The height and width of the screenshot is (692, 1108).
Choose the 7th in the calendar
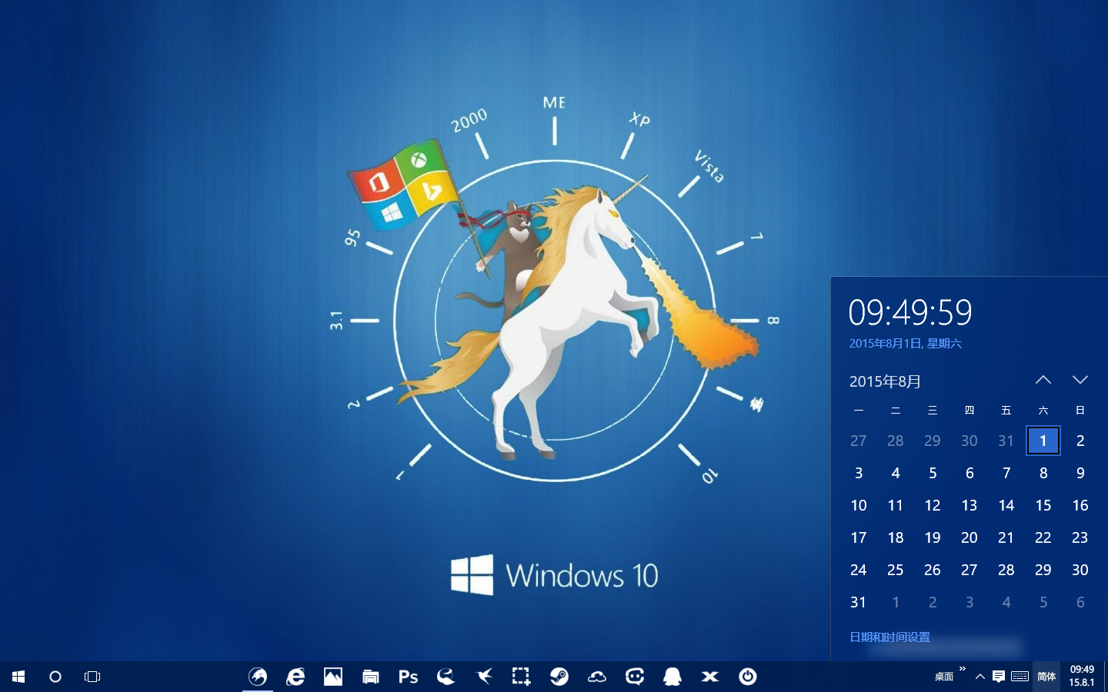[1006, 473]
